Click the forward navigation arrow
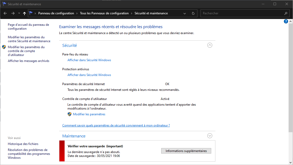 [x=13, y=13]
